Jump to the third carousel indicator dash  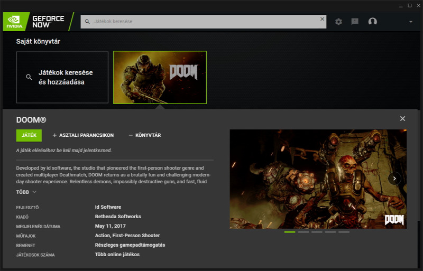pos(317,232)
